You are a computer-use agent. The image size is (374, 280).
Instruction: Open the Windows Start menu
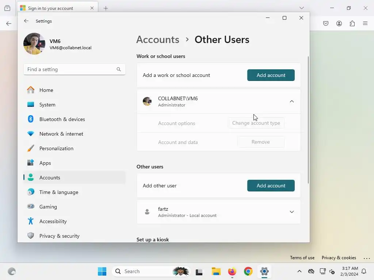(102, 271)
